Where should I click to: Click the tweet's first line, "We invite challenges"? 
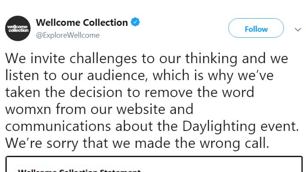click(66, 58)
